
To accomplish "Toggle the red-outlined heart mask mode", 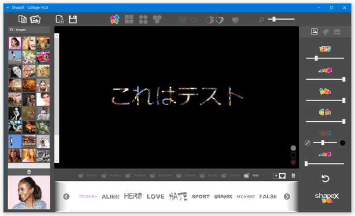I will pos(193,20).
